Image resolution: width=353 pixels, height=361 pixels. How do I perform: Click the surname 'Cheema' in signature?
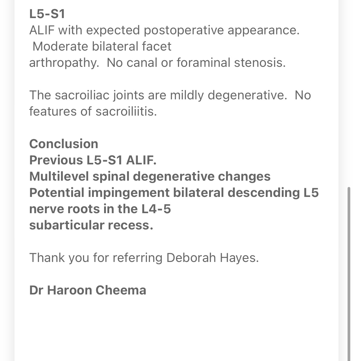coord(121,290)
